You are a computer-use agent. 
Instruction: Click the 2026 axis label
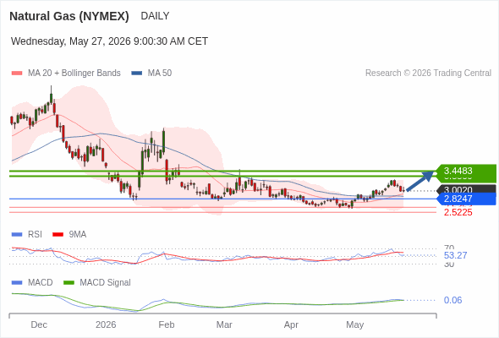click(x=106, y=324)
